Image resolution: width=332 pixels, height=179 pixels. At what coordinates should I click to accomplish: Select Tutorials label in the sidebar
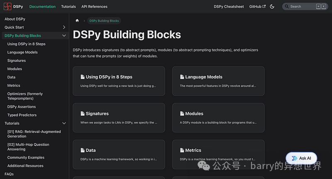click(x=12, y=123)
